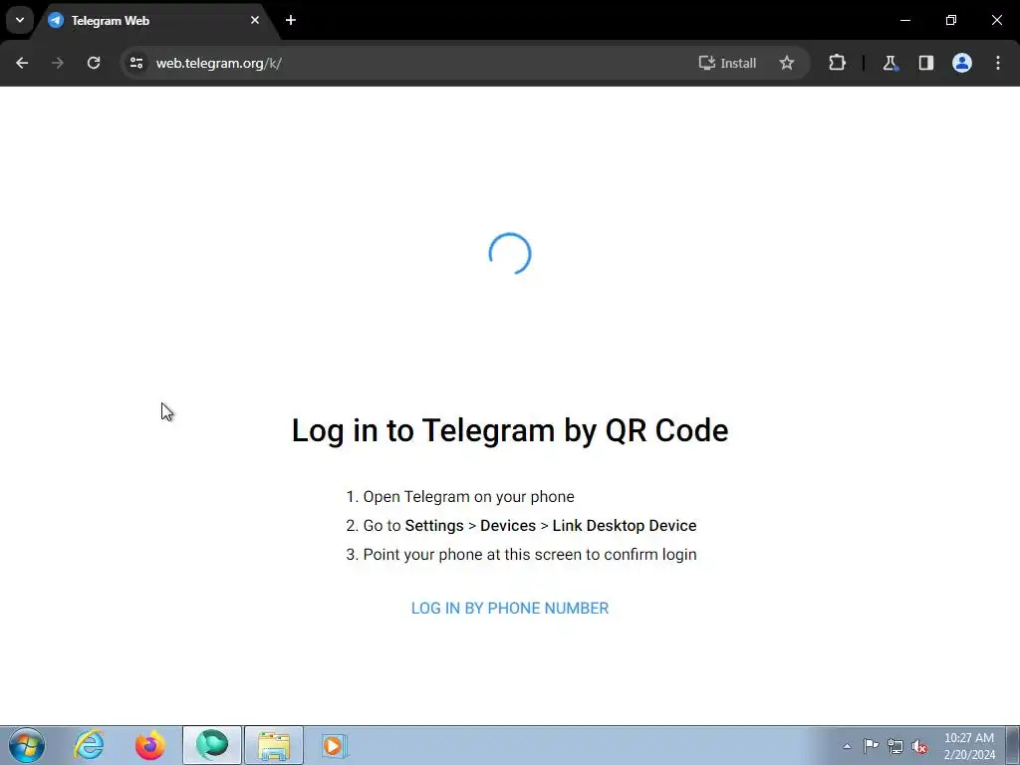The height and width of the screenshot is (765, 1020).
Task: Click the 'Link Desktop Device' instruction text
Action: [625, 526]
